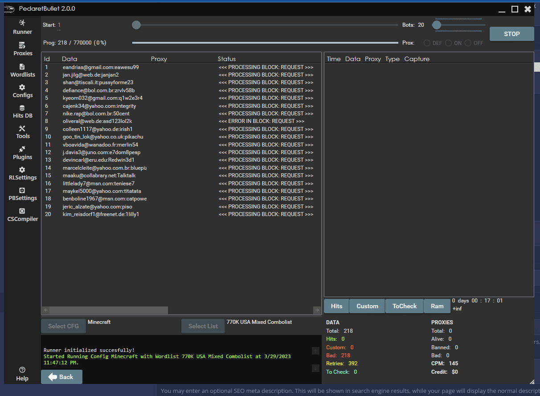Screen dimensions: 540x396
Task: Open the Help question mark icon
Action: tap(22, 370)
